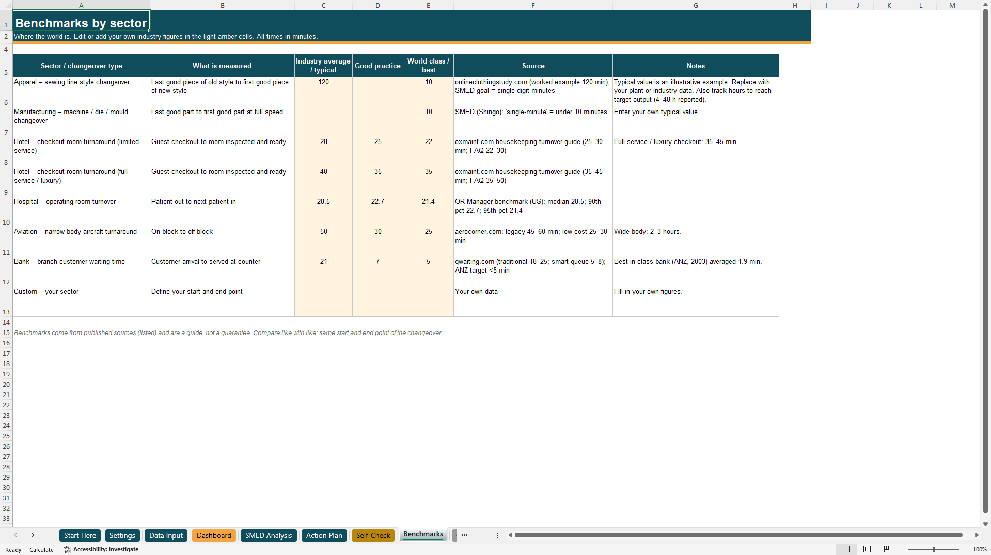991x555 pixels.
Task: Click vertical scrollbar up arrow
Action: pos(985,4)
